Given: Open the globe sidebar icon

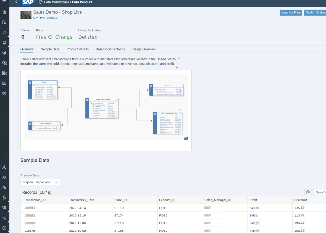Looking at the screenshot, I should coord(4,53).
